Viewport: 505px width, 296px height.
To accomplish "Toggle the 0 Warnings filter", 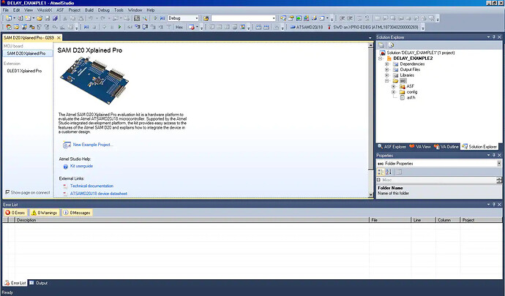I will click(x=45, y=213).
